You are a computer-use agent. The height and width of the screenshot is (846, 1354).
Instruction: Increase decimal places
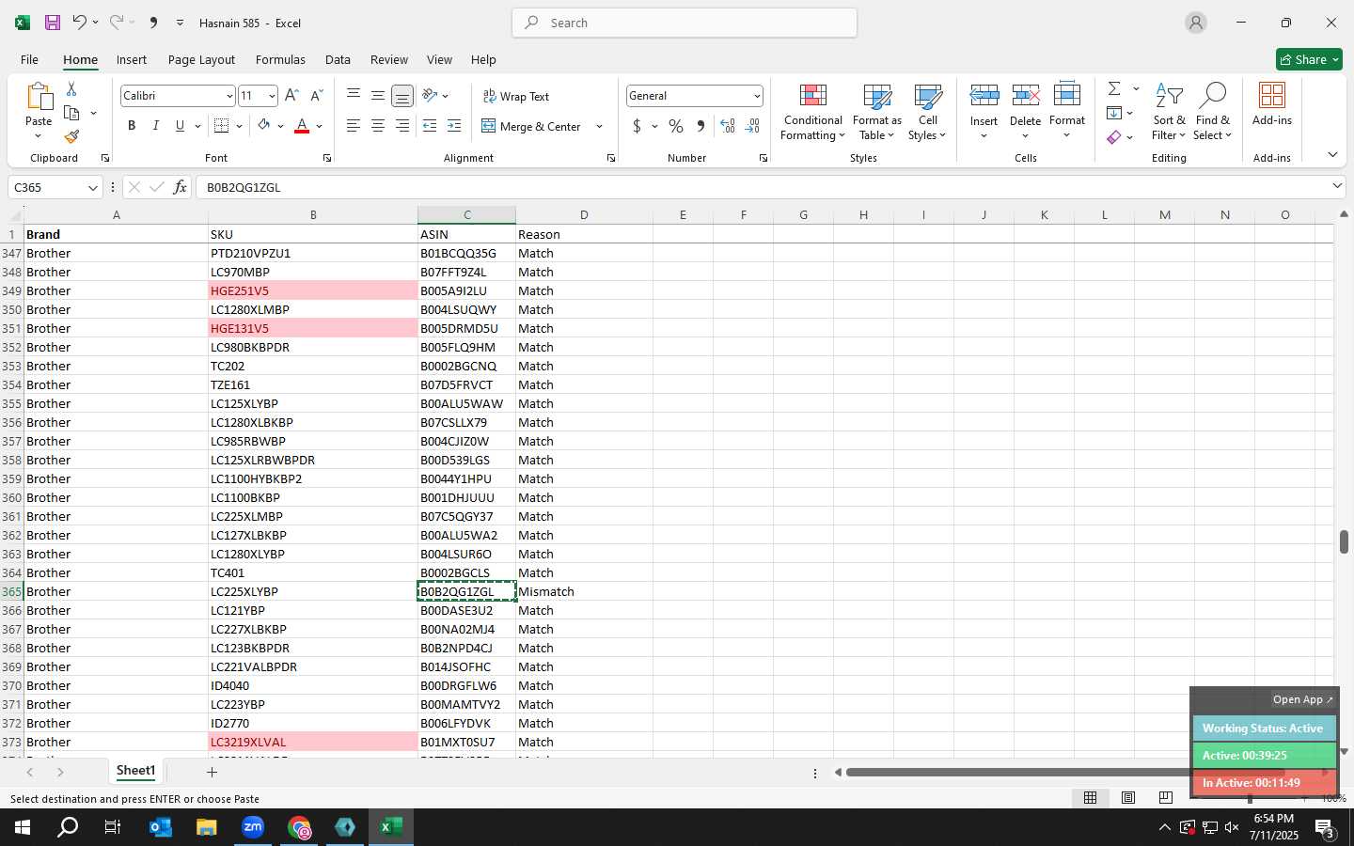tap(728, 126)
